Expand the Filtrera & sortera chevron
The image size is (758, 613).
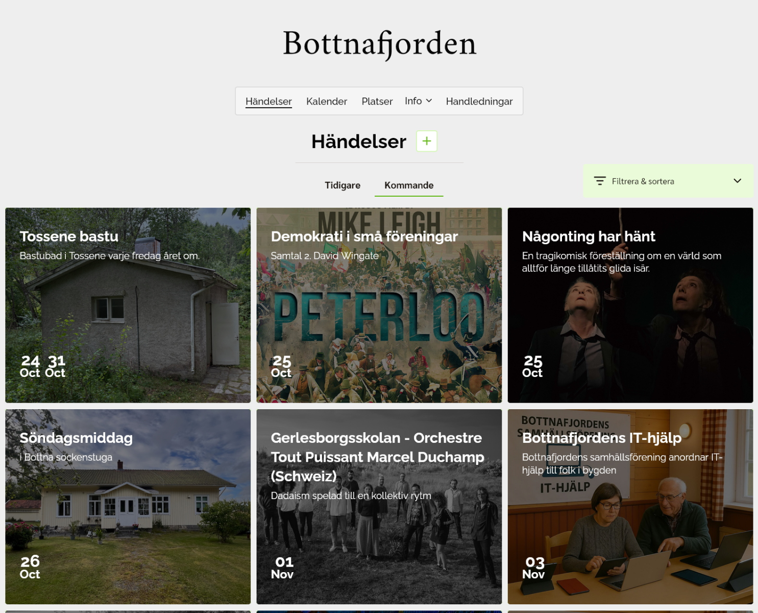pos(737,181)
